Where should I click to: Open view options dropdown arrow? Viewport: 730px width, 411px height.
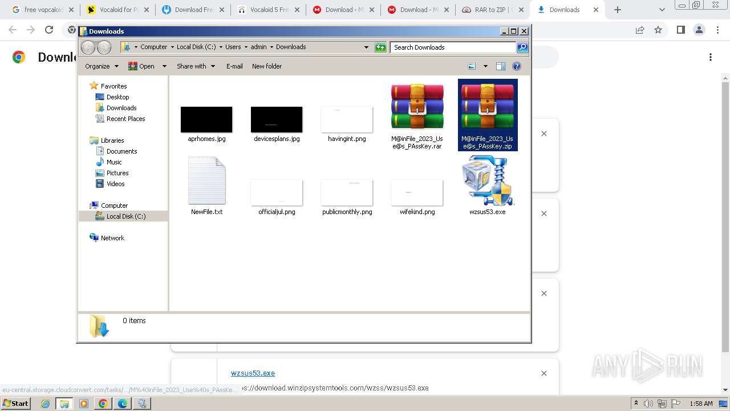coord(485,66)
